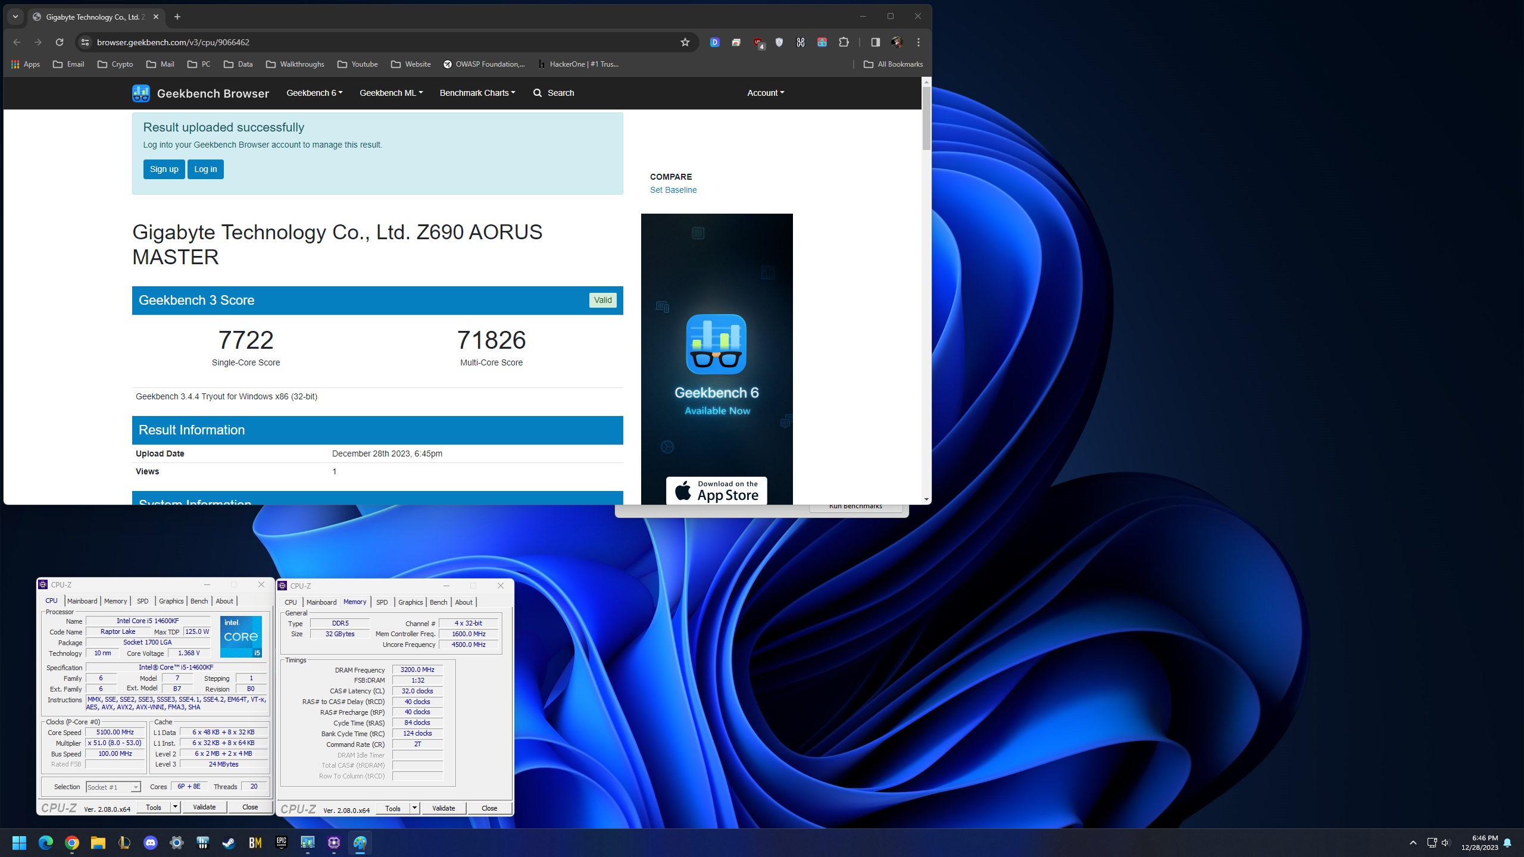Open the HackerOne bookmark
This screenshot has width=1524, height=857.
click(579, 64)
